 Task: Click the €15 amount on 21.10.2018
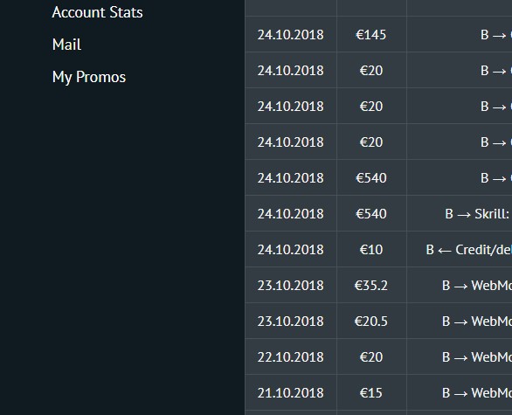(x=371, y=393)
